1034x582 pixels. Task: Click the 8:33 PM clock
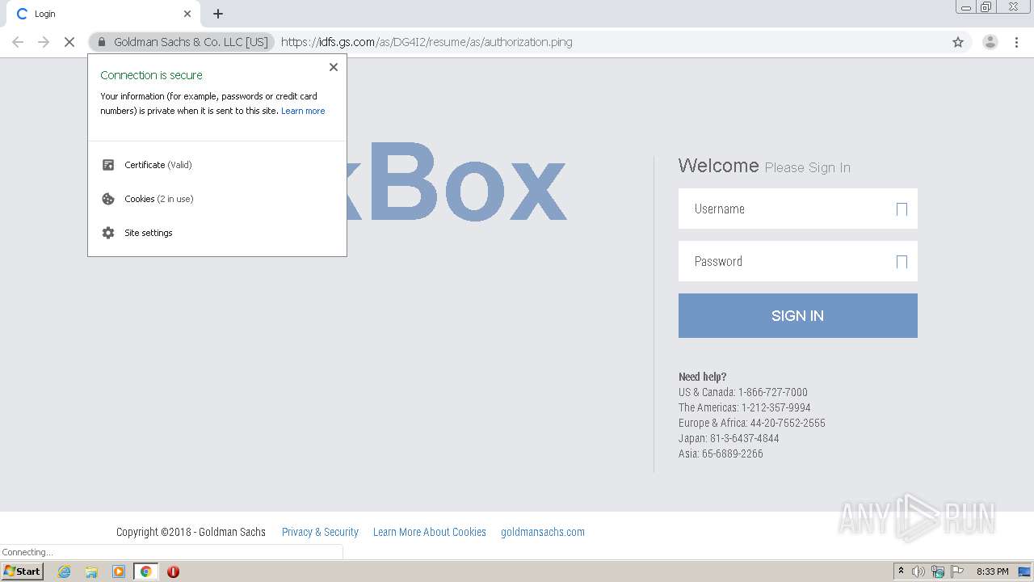point(993,571)
